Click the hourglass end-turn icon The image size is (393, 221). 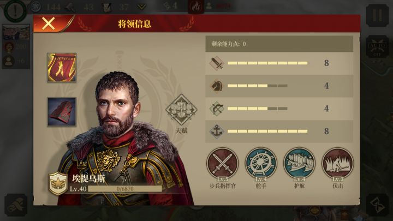click(377, 205)
